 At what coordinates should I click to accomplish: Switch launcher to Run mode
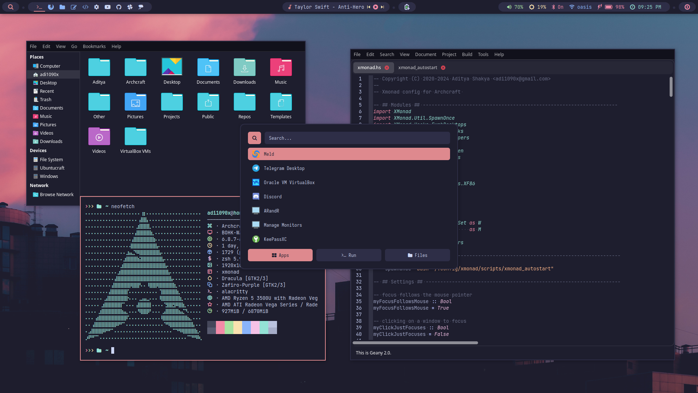point(349,255)
